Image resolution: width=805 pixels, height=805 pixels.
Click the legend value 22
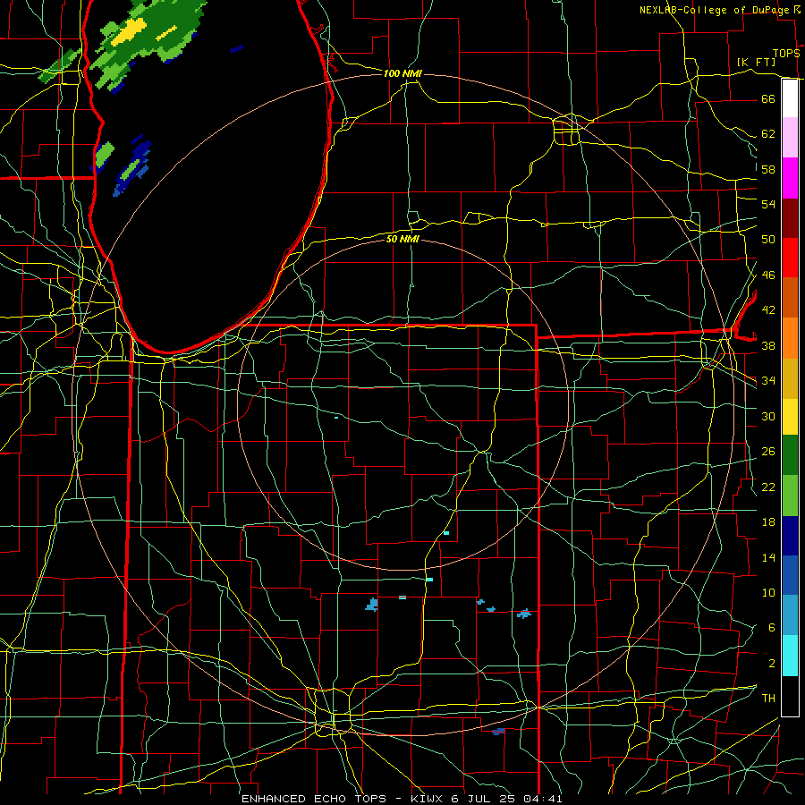pos(768,487)
